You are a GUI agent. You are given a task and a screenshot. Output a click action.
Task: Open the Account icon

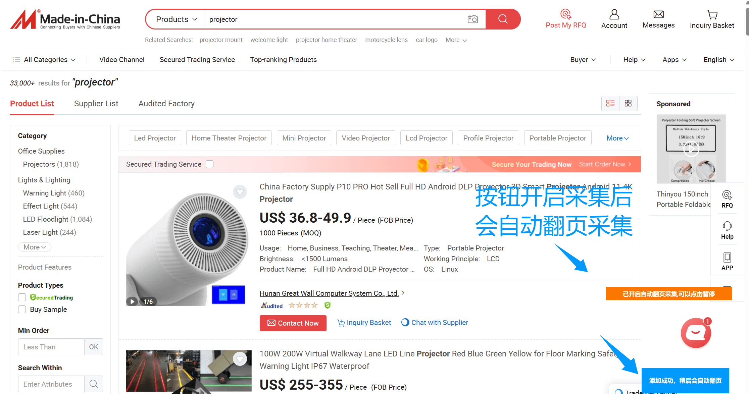click(614, 19)
